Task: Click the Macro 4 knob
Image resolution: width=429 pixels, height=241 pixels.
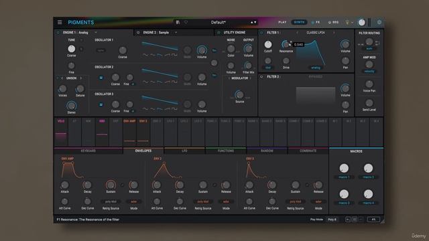Action: coord(368,194)
